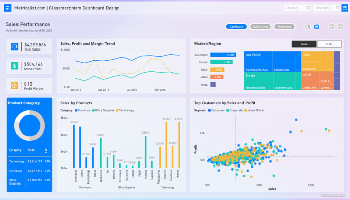Viewport: 350px width, 200px height.
Task: Switch Market/Region view to Sales
Action: click(304, 44)
